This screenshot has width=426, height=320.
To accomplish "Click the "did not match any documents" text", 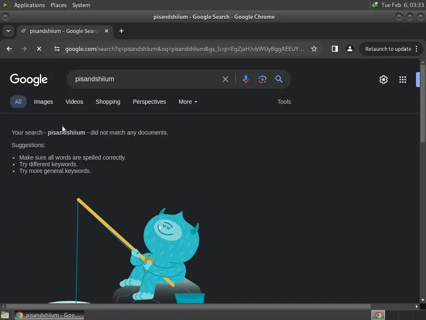I will point(129,132).
